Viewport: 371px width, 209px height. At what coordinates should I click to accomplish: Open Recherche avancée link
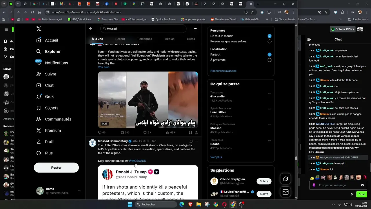click(x=223, y=71)
